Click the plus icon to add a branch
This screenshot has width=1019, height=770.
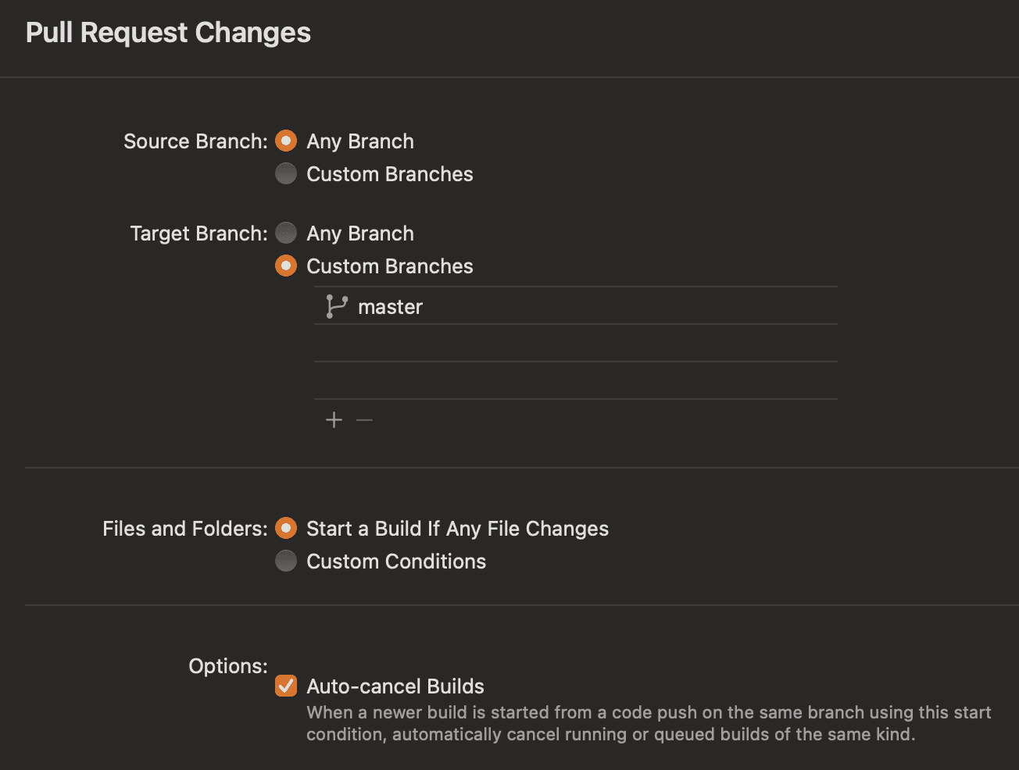tap(334, 420)
